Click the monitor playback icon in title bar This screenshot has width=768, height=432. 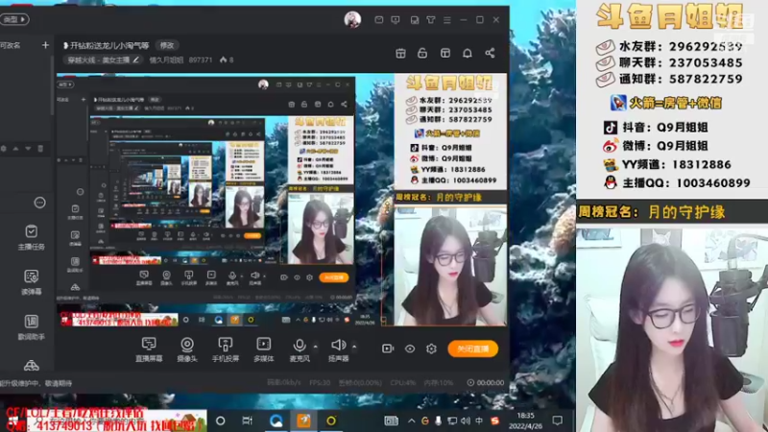[396, 19]
